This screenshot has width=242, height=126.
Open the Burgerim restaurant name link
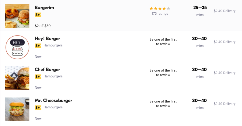(44, 8)
